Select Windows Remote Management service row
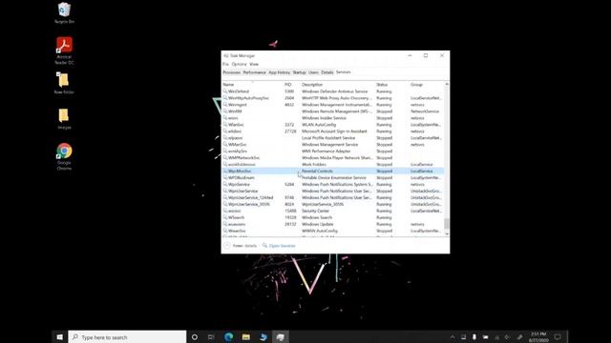Screen dimensions: 611x343 [333, 111]
